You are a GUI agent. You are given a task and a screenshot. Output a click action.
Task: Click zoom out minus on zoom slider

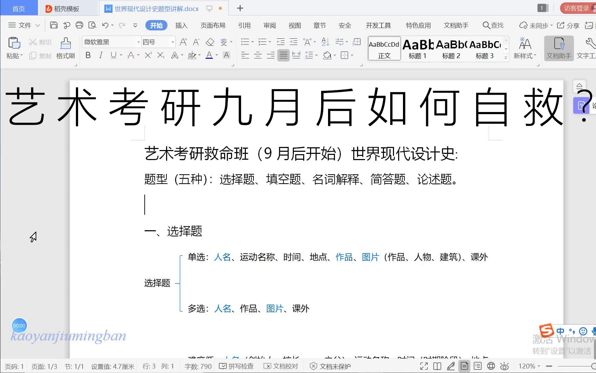coord(549,366)
